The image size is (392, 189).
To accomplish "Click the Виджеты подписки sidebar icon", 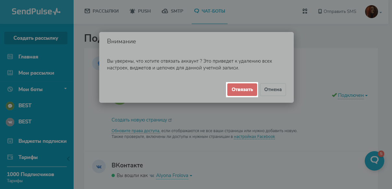I will pos(10,141).
